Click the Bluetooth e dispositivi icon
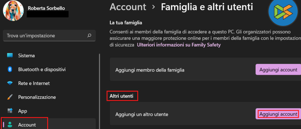Image resolution: width=301 pixels, height=129 pixels. coord(10,69)
